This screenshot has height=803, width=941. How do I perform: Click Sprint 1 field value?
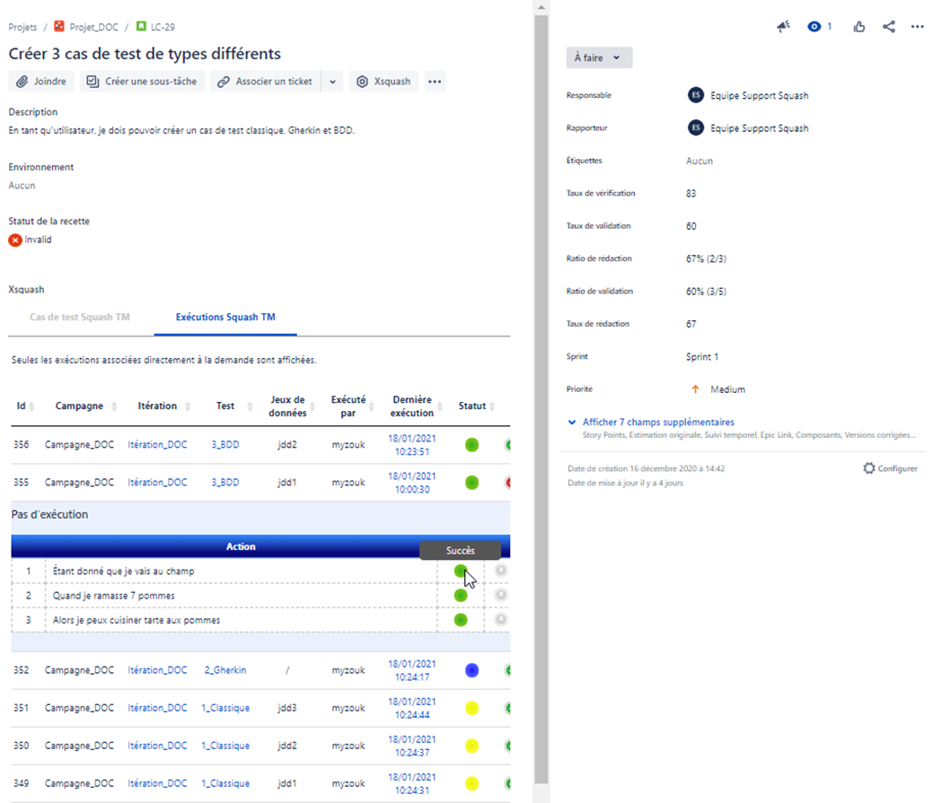point(702,357)
